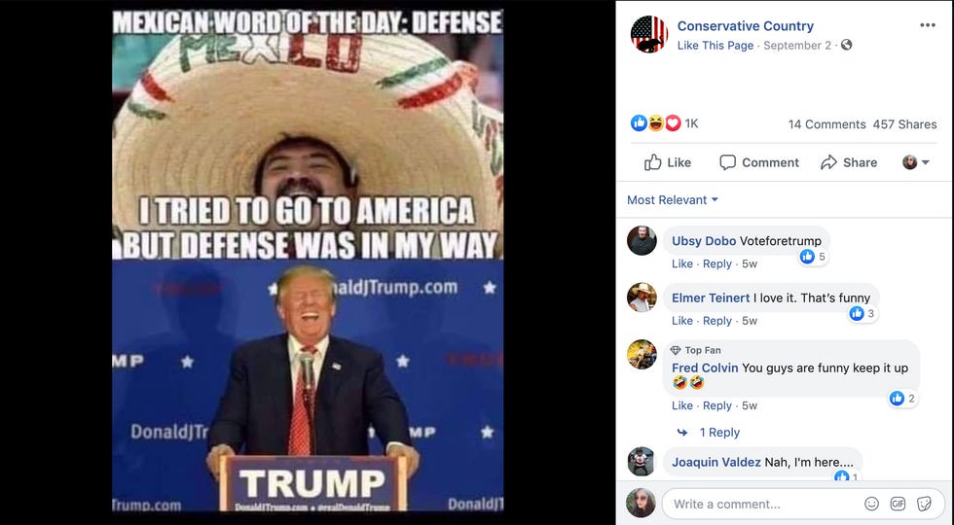This screenshot has height=525, width=954.
Task: Like Fred Colvin's comment
Action: (x=682, y=406)
